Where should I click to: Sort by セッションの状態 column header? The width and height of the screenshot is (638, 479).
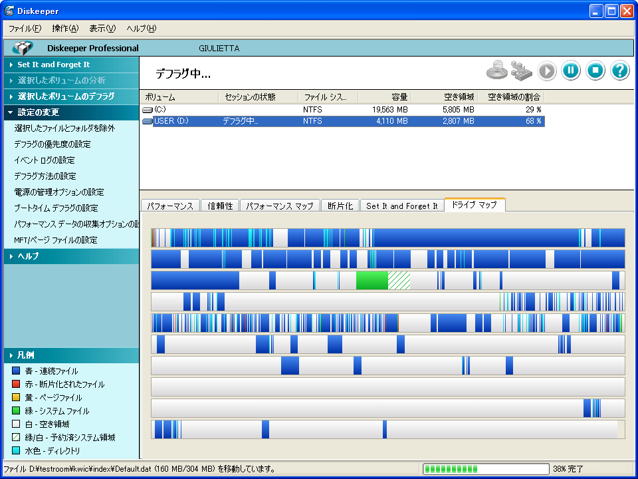click(x=259, y=97)
